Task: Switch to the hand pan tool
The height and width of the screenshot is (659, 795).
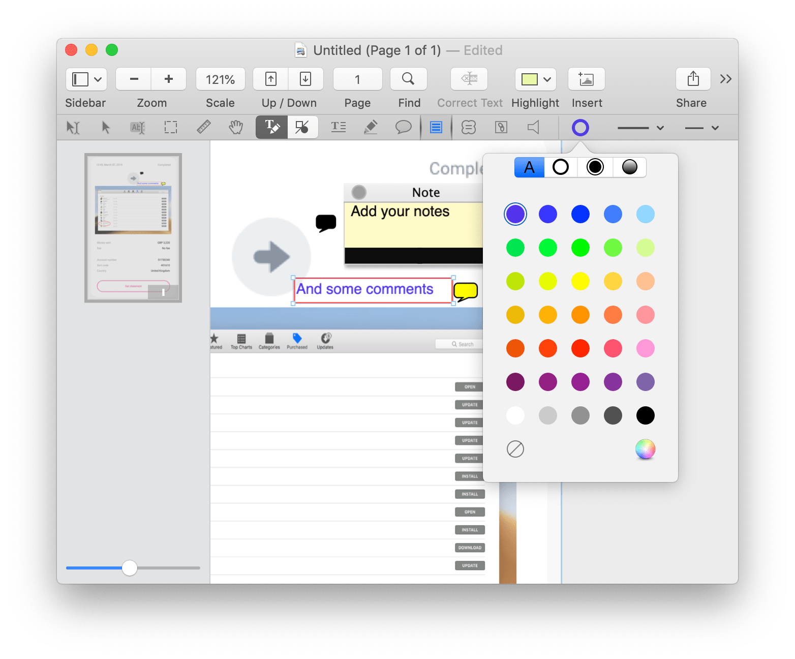Action: tap(236, 127)
